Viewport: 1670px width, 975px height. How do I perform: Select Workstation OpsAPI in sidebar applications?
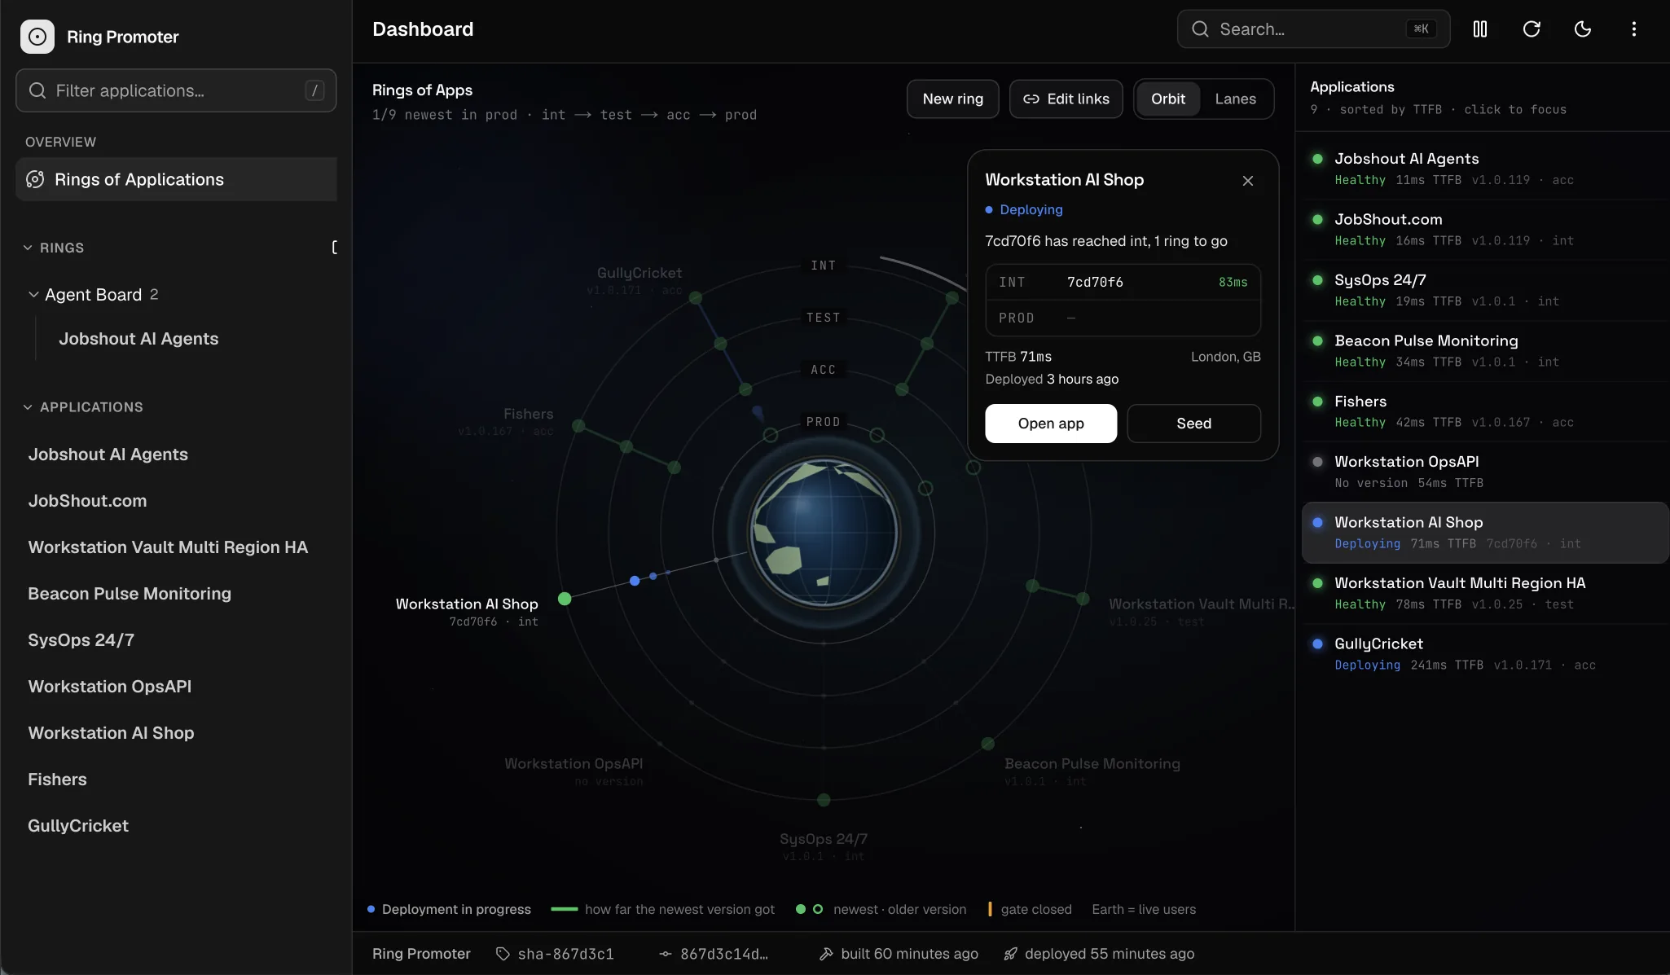[110, 687]
